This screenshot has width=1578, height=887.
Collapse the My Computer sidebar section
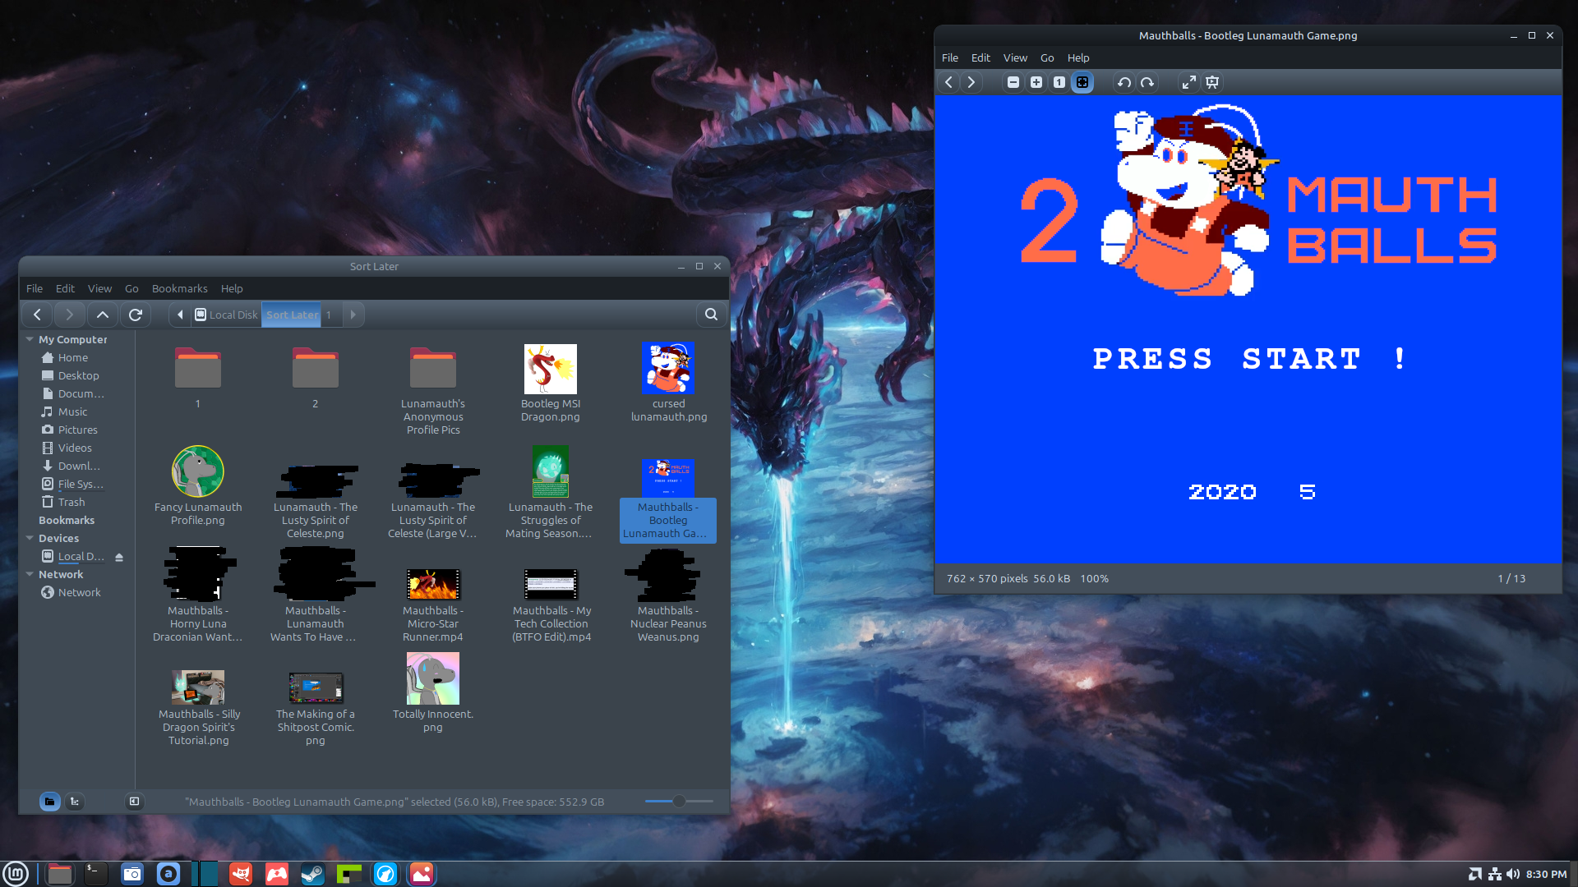tap(30, 339)
